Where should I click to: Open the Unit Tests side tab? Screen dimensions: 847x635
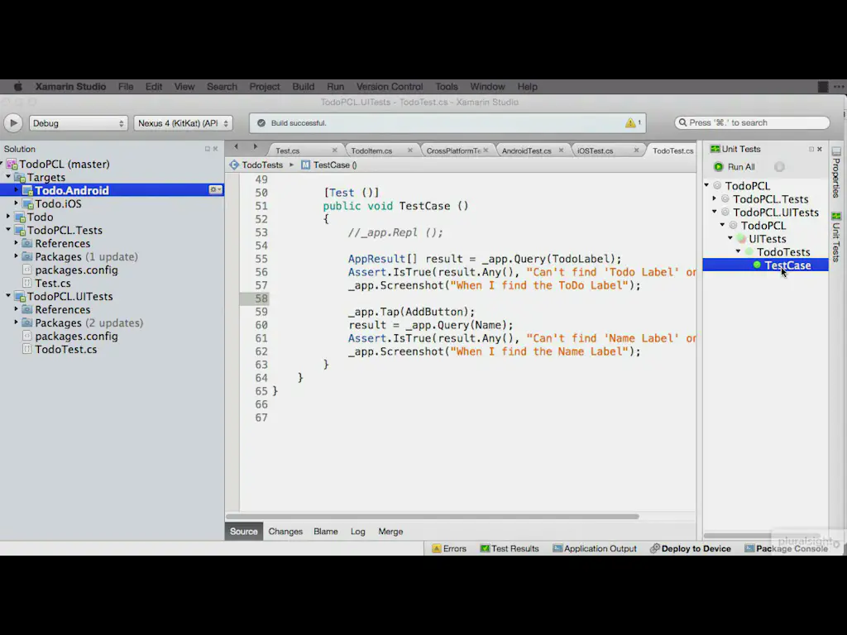[x=836, y=237]
